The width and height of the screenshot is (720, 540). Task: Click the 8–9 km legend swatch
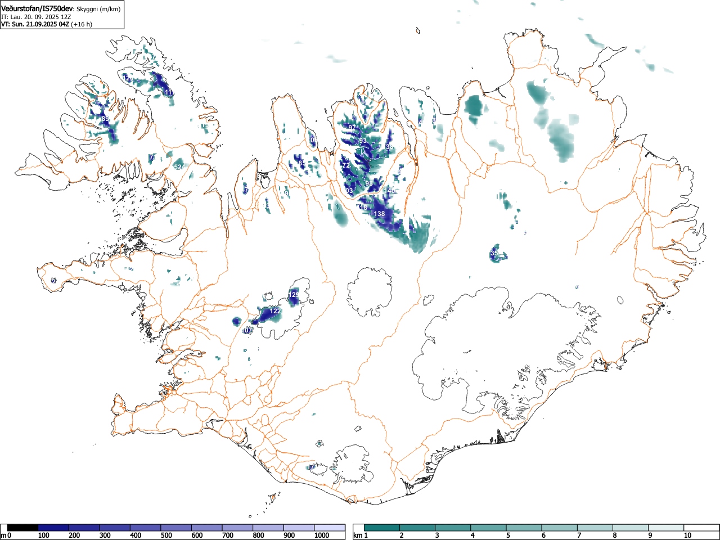tap(630, 528)
